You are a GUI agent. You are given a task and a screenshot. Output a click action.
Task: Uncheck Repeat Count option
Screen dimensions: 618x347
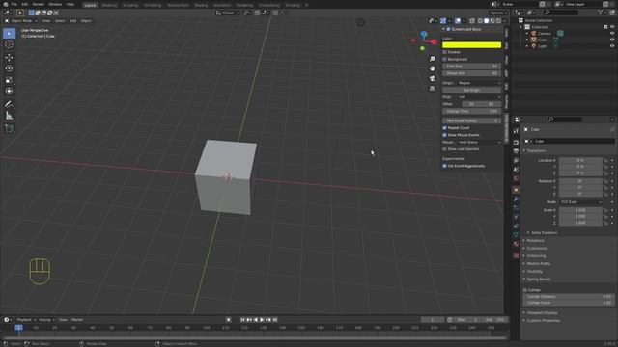coord(444,128)
